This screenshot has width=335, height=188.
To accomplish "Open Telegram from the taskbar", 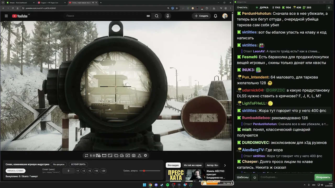I will tap(185, 185).
